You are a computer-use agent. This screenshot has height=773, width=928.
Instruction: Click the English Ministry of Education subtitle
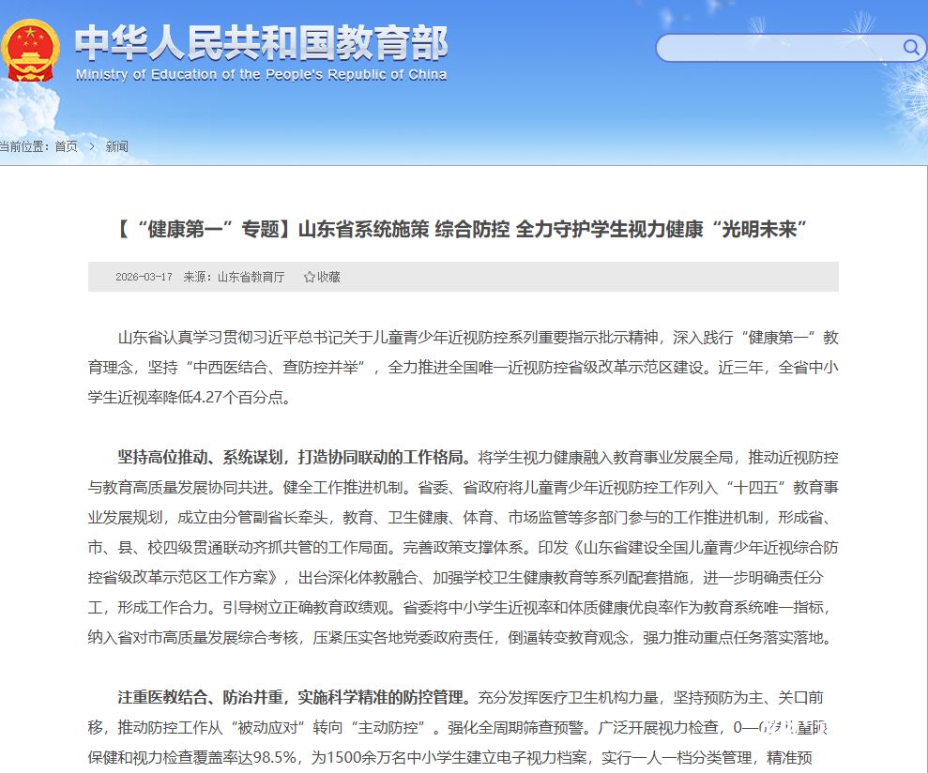click(261, 75)
